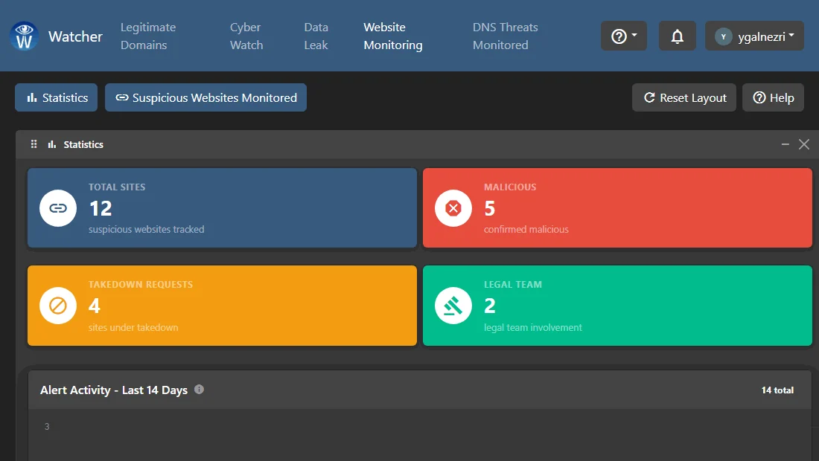Open the notifications bell
Screen dimensions: 819x461
point(677,36)
